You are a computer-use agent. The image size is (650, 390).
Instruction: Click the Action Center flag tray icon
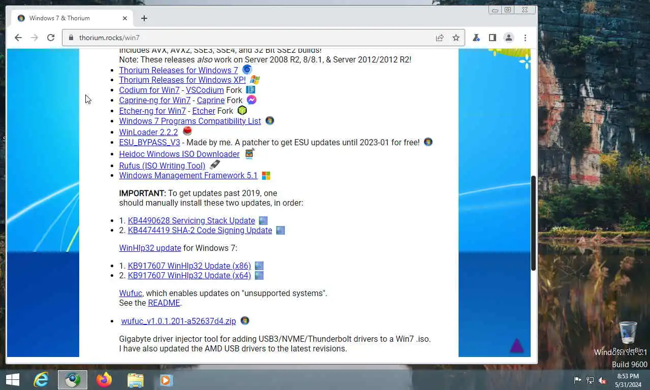click(x=578, y=380)
